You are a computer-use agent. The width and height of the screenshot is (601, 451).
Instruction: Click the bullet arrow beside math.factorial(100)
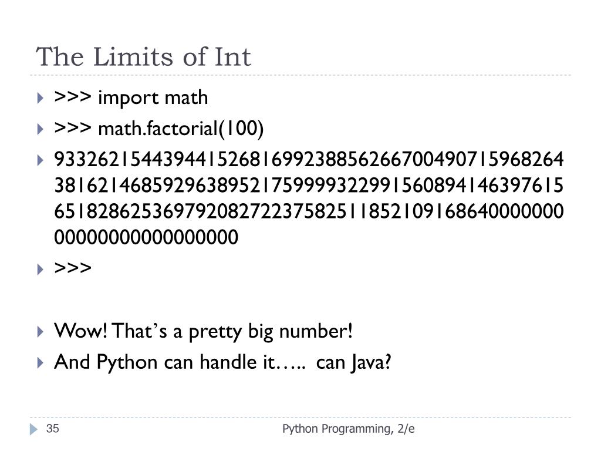(40, 129)
